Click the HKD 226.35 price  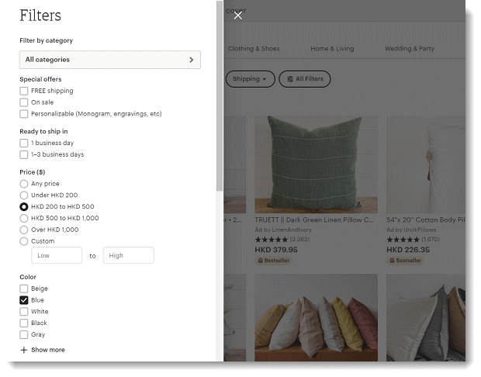[408, 250]
